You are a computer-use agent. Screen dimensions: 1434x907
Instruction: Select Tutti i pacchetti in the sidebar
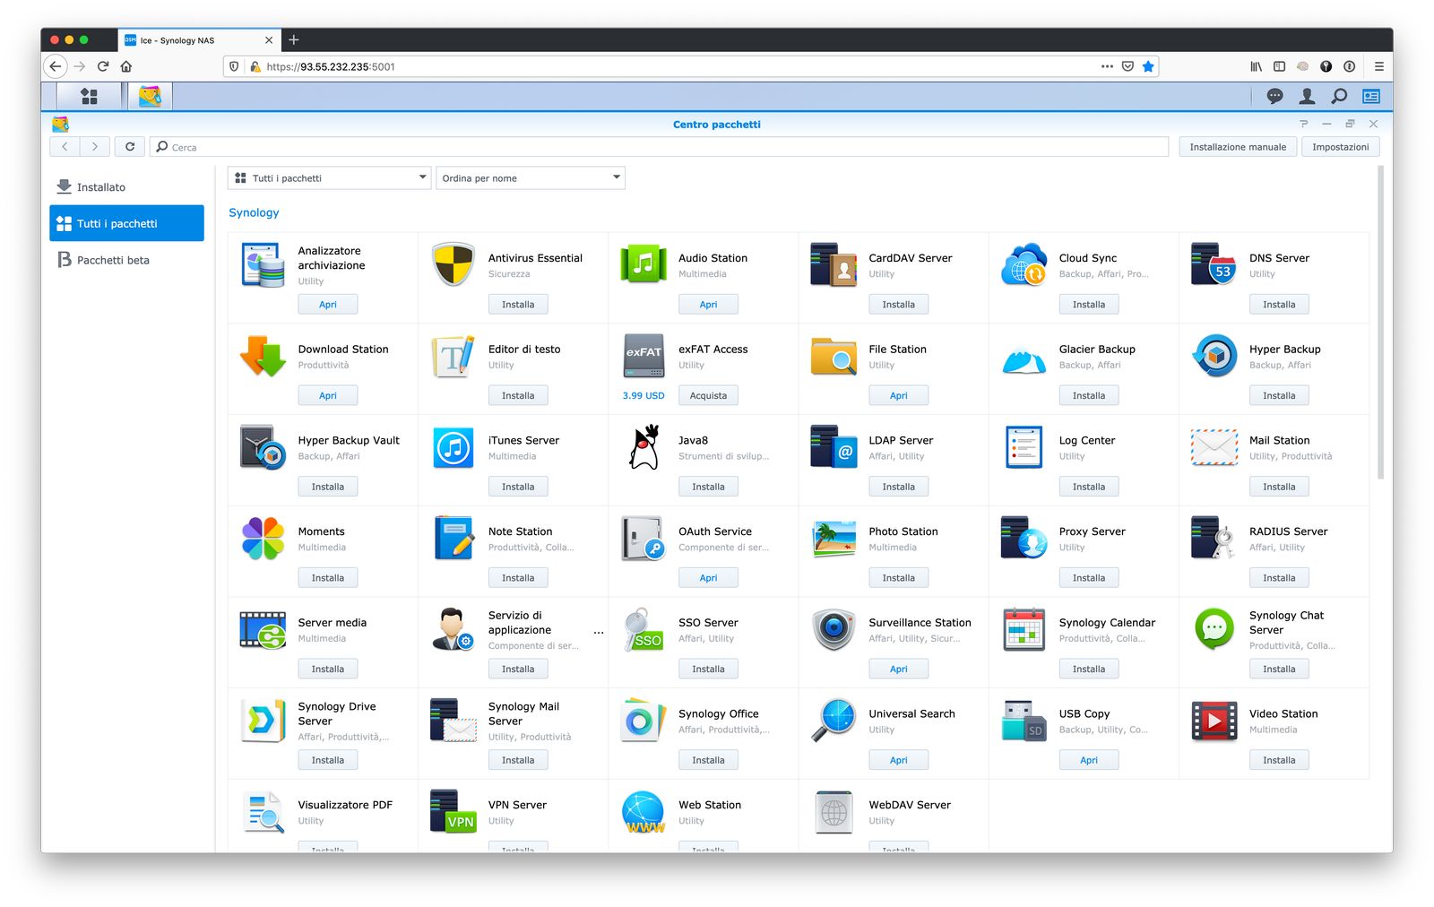click(x=126, y=223)
